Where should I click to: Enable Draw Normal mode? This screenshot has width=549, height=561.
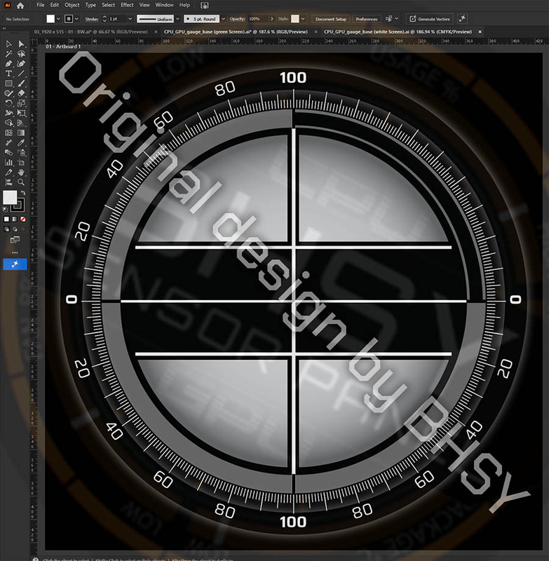tap(6, 229)
